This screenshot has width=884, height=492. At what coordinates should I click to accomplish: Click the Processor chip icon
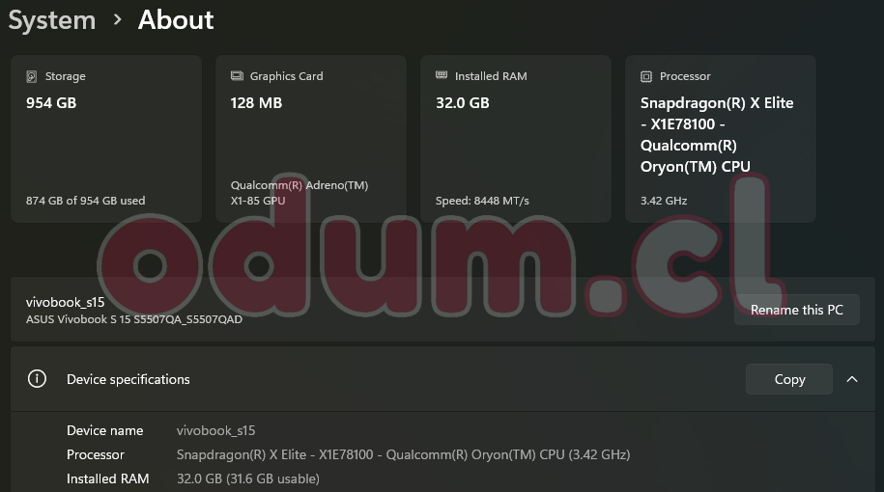(x=646, y=76)
